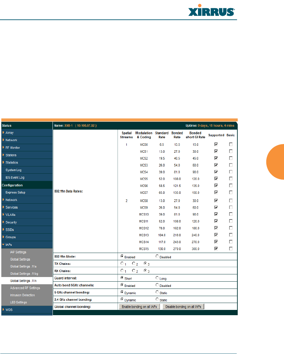284x354 pixels.
Task: Click the Xirrus logo
Action: (211, 11)
